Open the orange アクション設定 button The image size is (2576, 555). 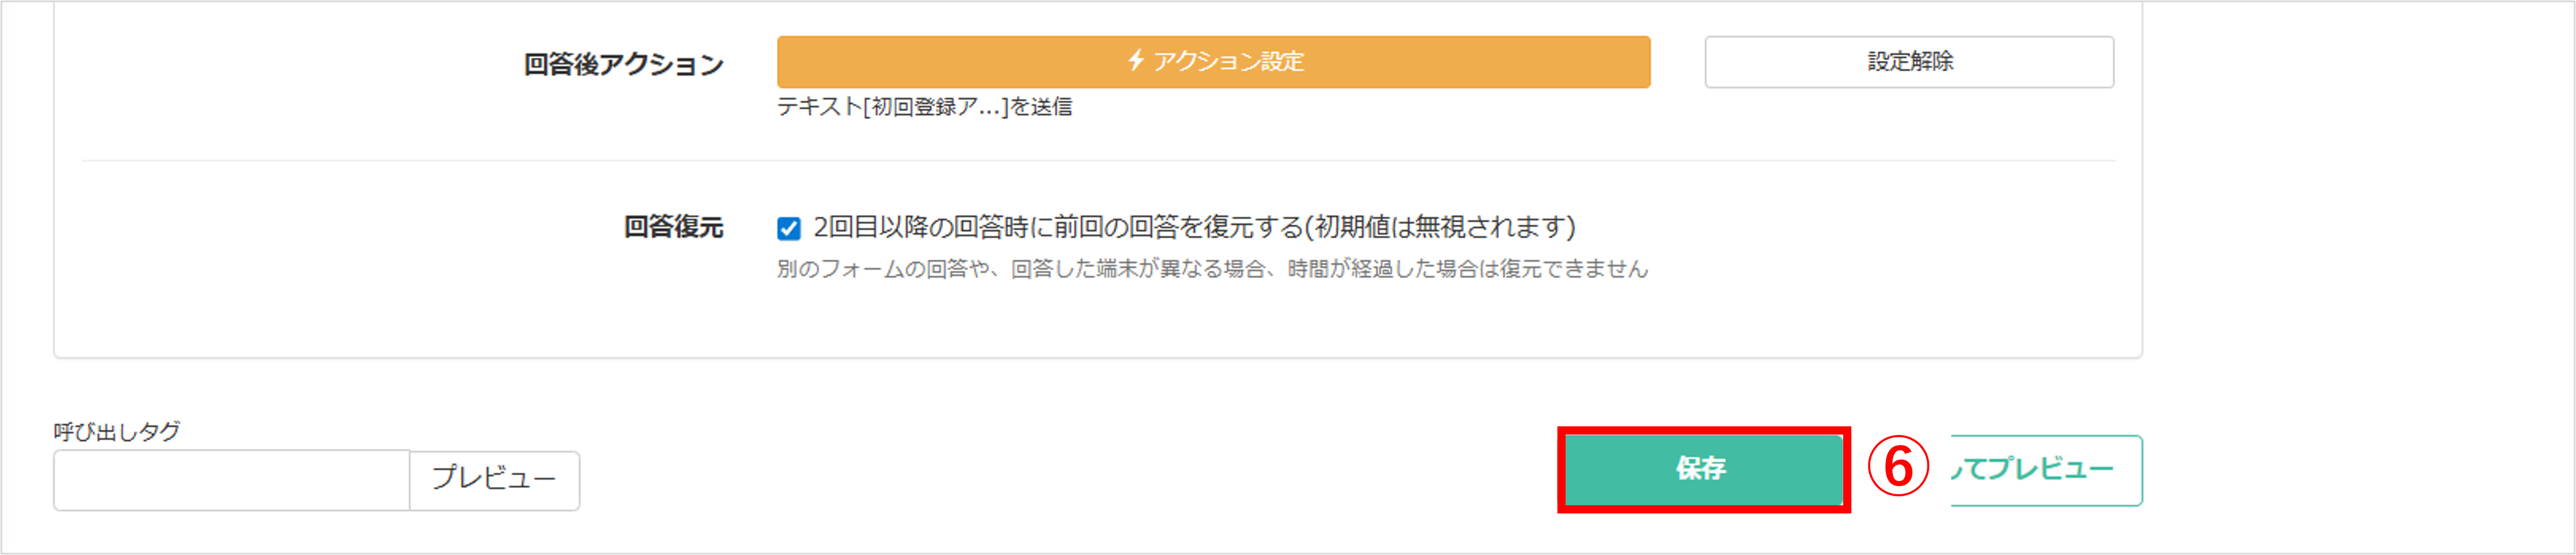(x=1213, y=62)
